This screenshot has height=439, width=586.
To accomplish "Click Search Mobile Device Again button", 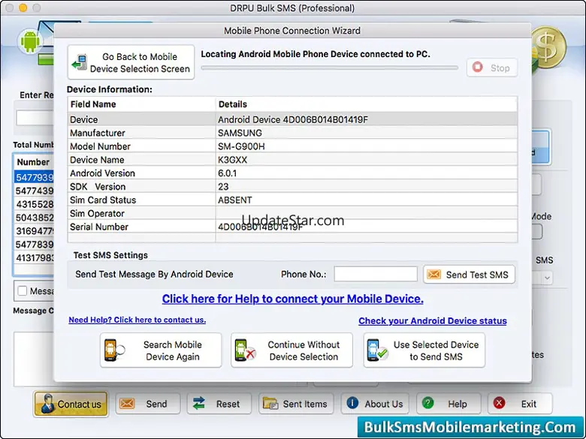I will click(x=161, y=350).
